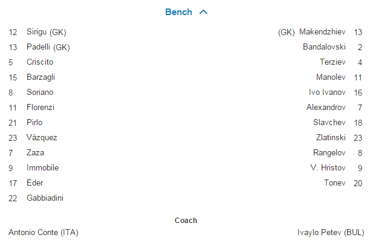Click the Bench heading text

click(x=178, y=12)
